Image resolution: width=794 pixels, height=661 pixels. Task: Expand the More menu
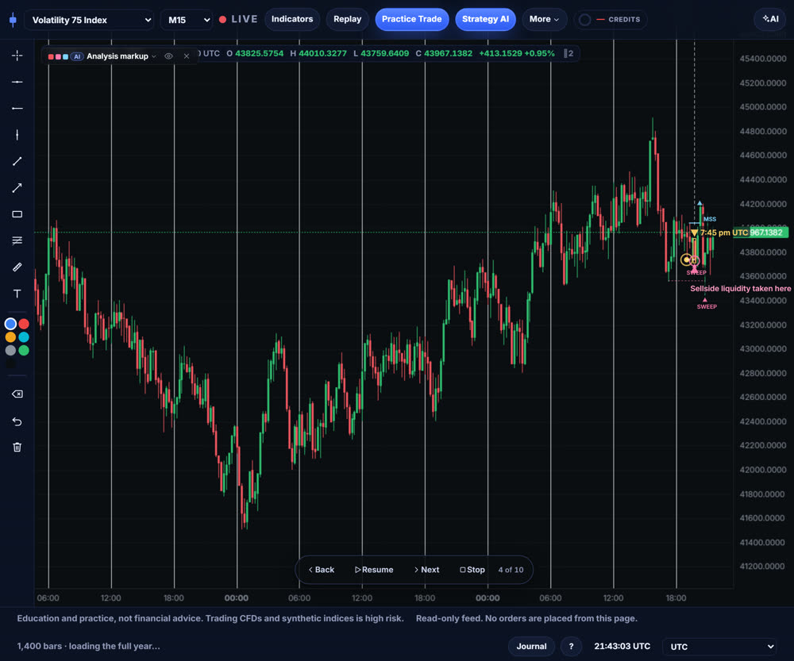[544, 19]
